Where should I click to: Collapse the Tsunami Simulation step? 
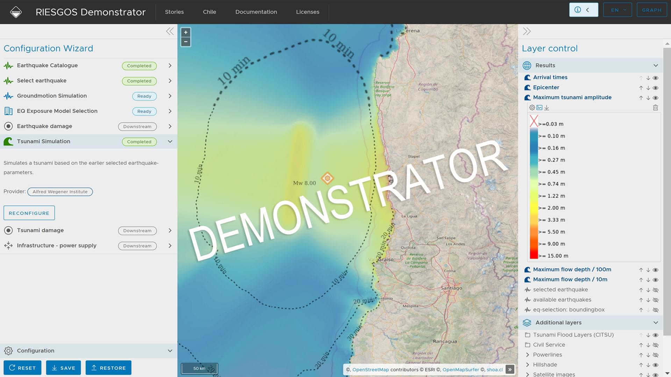pos(170,142)
